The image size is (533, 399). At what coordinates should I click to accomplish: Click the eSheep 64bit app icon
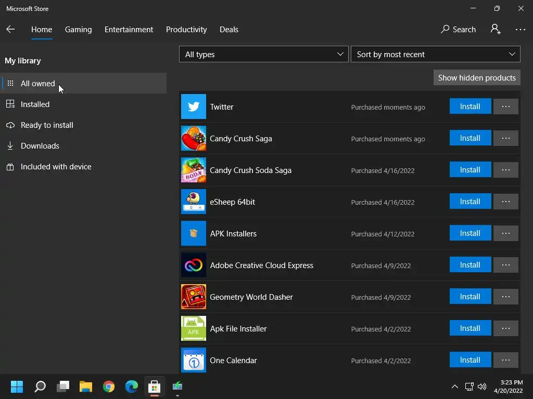click(x=194, y=202)
